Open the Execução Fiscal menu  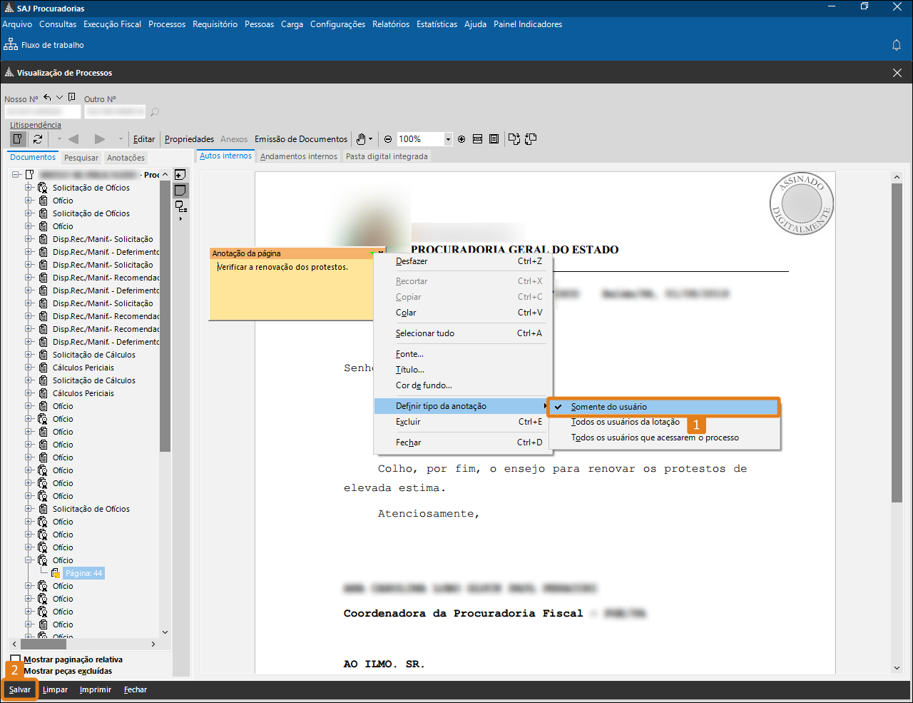coord(112,24)
